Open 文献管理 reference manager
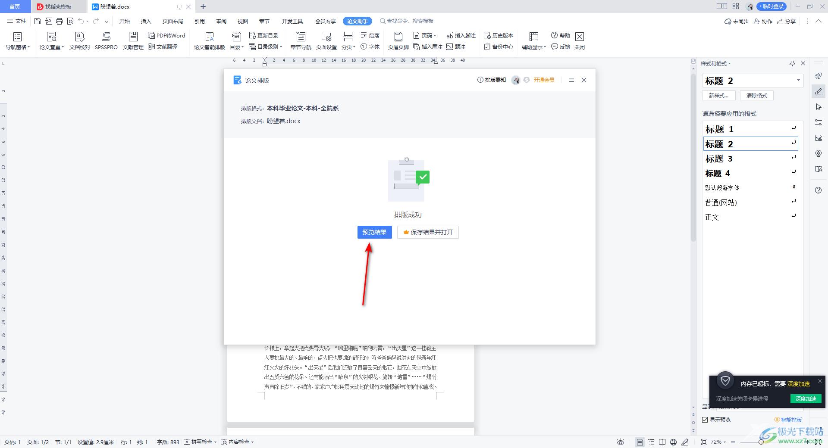This screenshot has height=448, width=828. click(x=133, y=41)
